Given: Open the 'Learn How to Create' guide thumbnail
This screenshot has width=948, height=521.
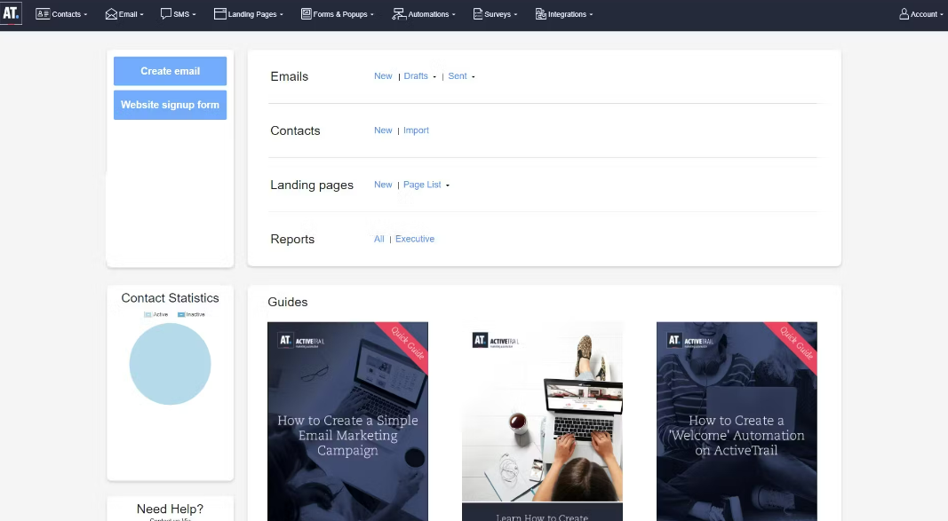Looking at the screenshot, I should (542, 422).
